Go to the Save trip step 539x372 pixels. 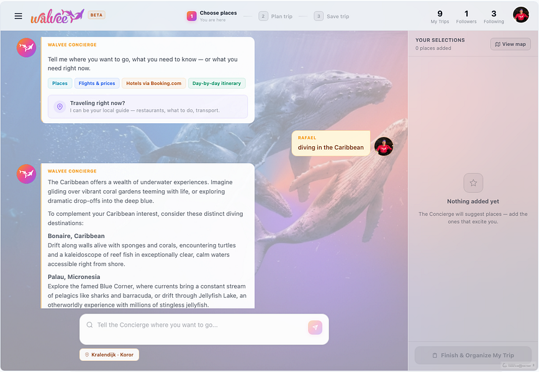point(332,16)
